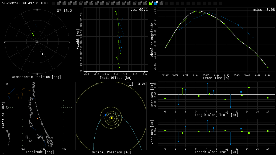The height and width of the screenshot is (155, 276).
Task: Click the station 15 box
Action: click(x=134, y=3)
